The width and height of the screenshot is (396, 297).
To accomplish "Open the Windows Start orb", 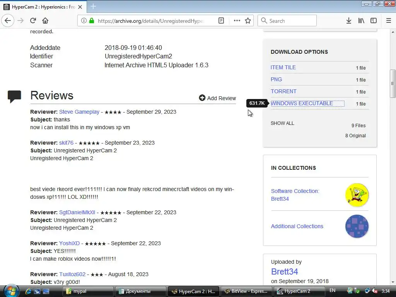I will (11, 291).
